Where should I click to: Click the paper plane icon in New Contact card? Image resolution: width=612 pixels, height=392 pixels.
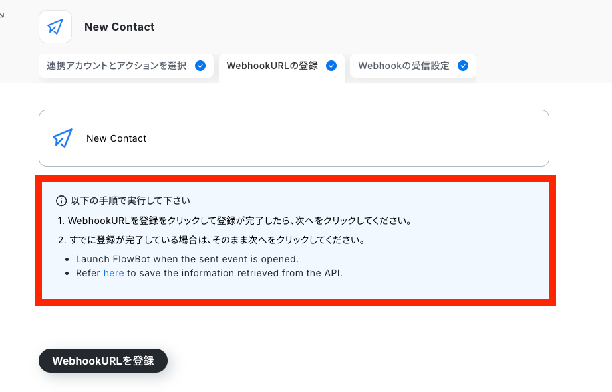click(63, 138)
